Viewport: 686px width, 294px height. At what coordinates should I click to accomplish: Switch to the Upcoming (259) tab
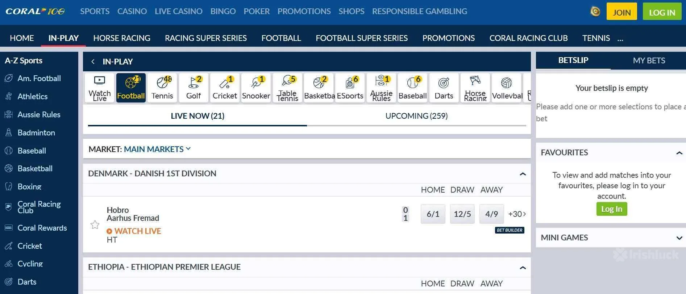[x=416, y=116]
